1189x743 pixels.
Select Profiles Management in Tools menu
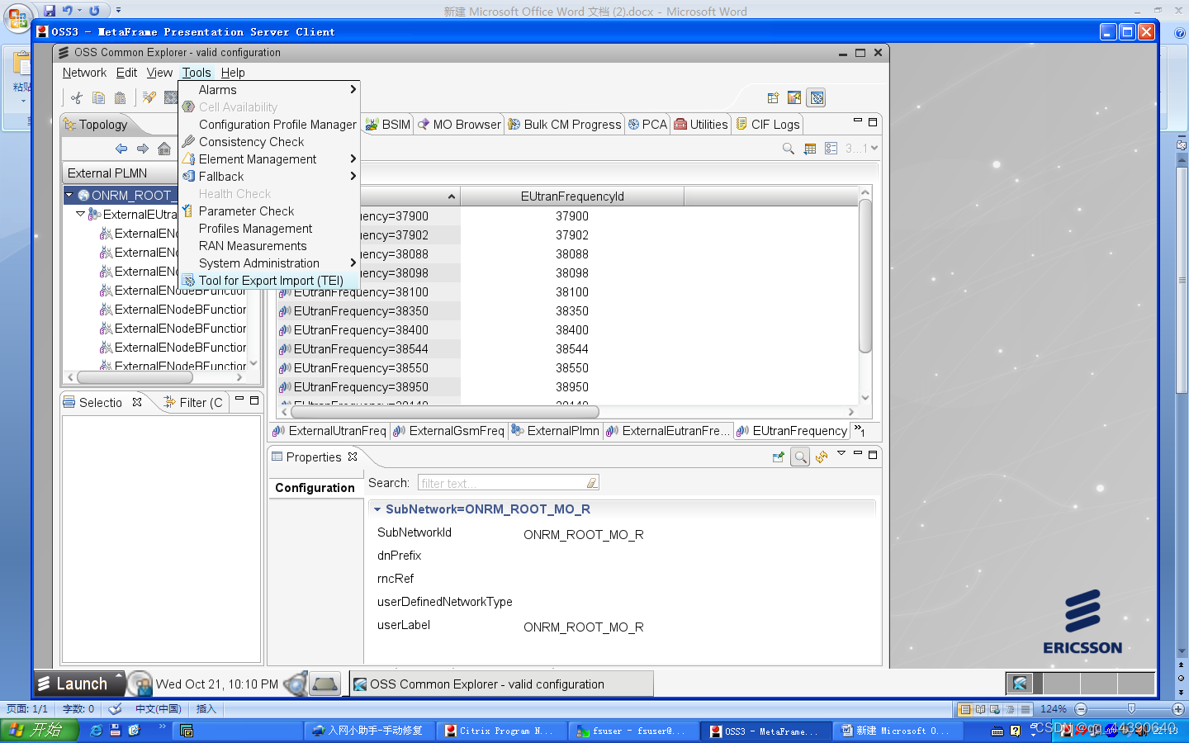tap(269, 228)
